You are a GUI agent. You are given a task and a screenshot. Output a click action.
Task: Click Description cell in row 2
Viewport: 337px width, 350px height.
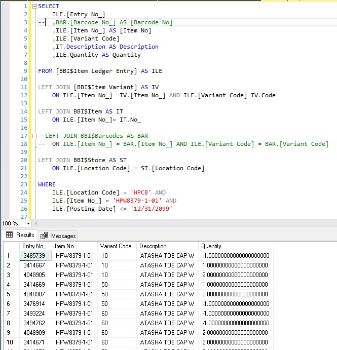167,265
